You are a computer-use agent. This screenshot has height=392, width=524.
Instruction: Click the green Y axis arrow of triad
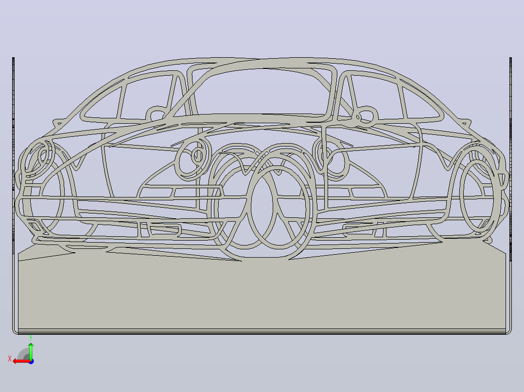[31, 351]
